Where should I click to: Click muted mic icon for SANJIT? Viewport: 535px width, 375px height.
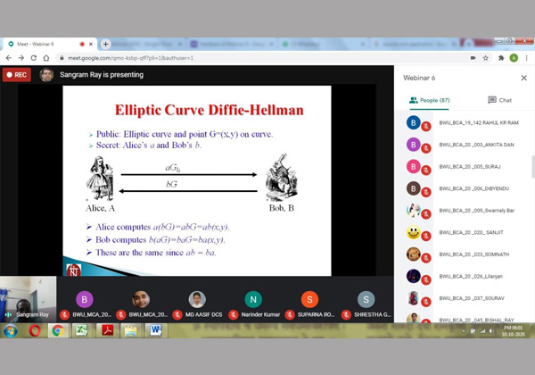pos(426,237)
